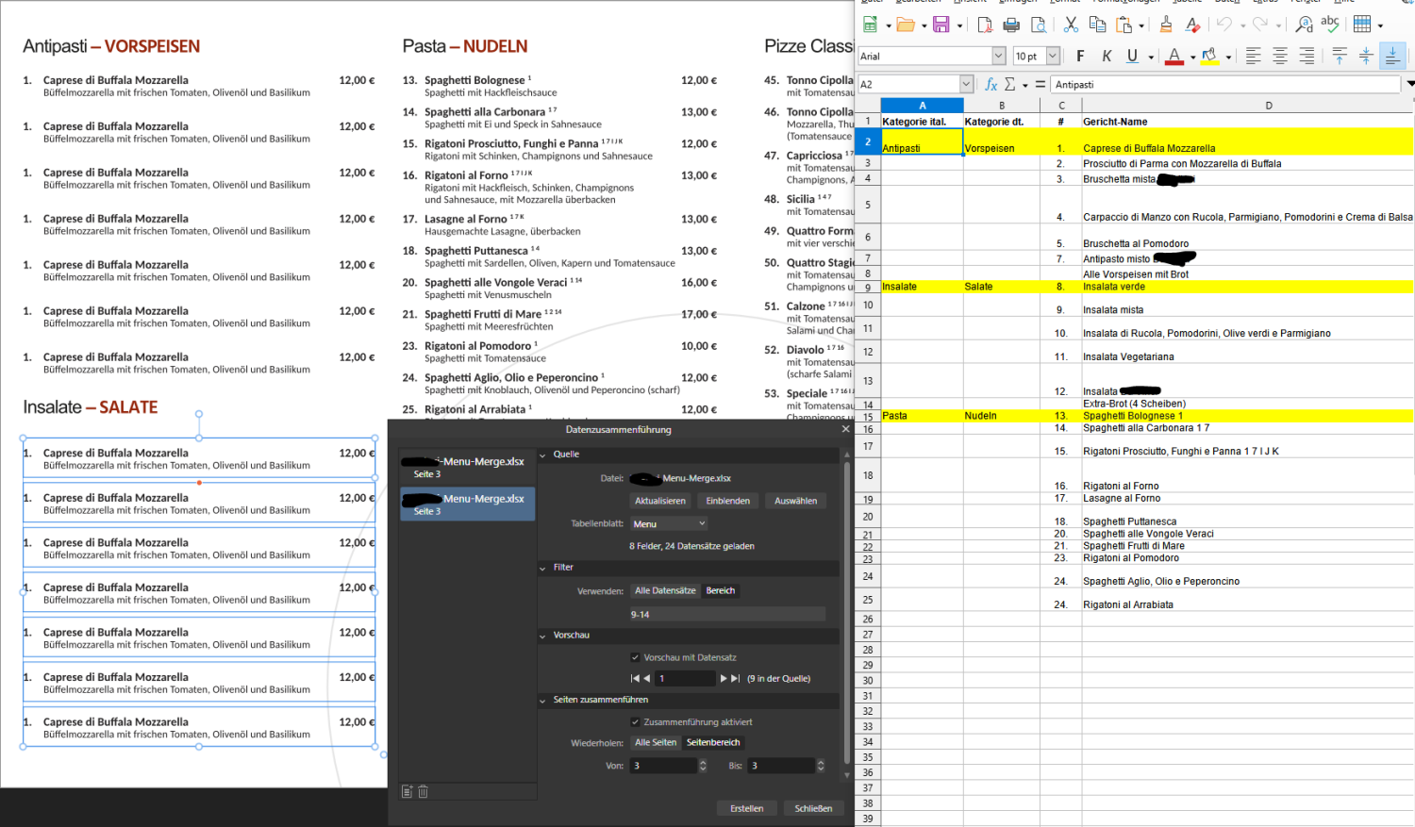Click the Save icon in Calc toolbar
The width and height of the screenshot is (1415, 827).
coord(941,25)
